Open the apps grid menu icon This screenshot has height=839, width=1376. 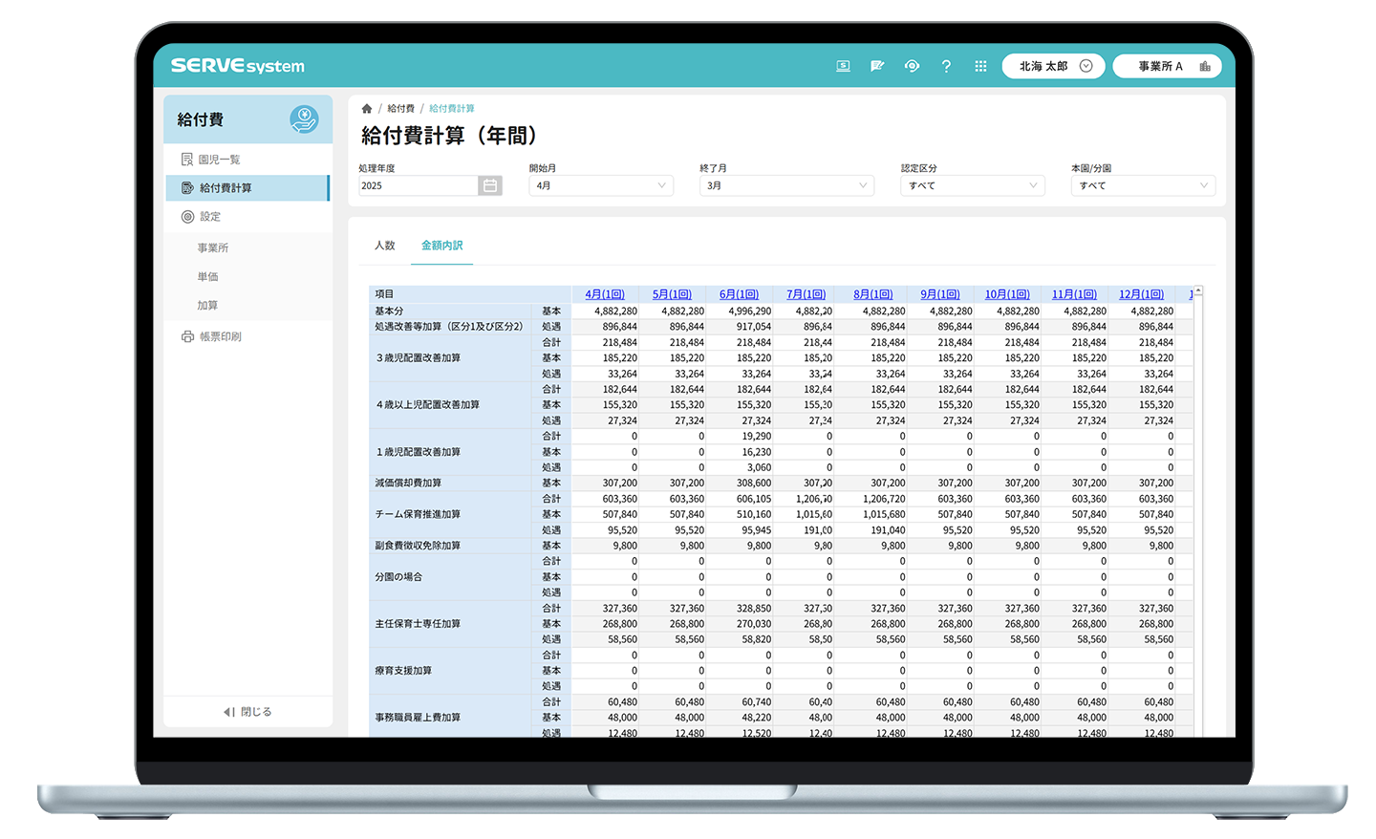tap(980, 66)
